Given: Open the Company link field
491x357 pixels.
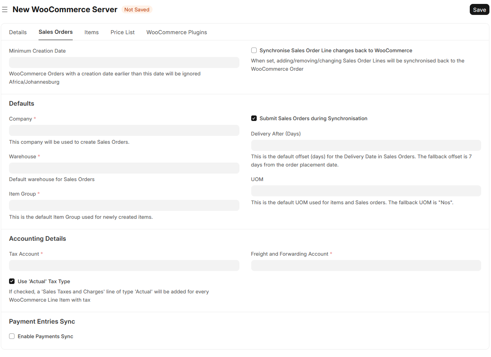Looking at the screenshot, I should [x=124, y=130].
